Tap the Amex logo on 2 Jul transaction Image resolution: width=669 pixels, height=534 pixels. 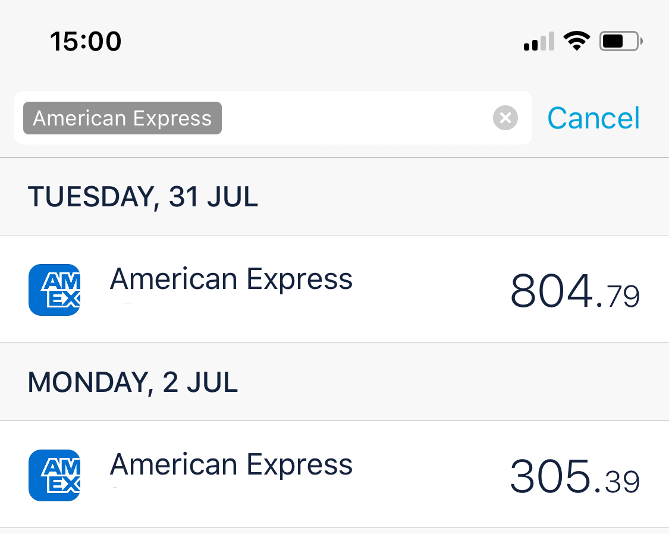point(54,475)
